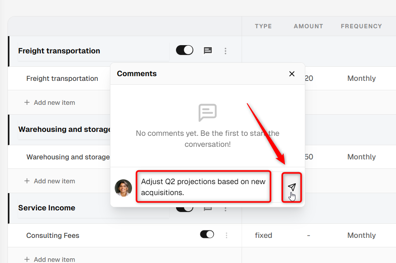Click the comment text input field
The width and height of the screenshot is (396, 263).
(203, 187)
